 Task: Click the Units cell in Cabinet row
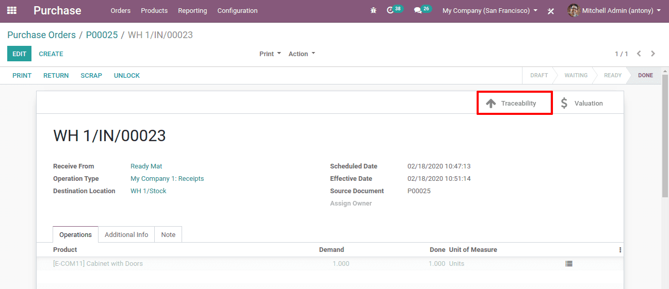(456, 264)
